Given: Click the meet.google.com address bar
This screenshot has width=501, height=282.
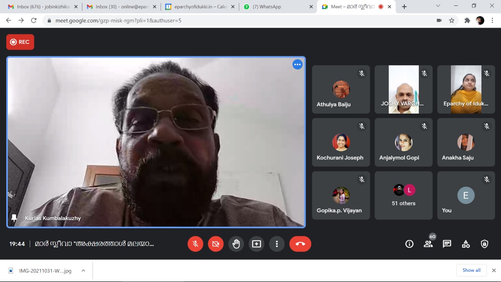Looking at the screenshot, I should coord(235,20).
